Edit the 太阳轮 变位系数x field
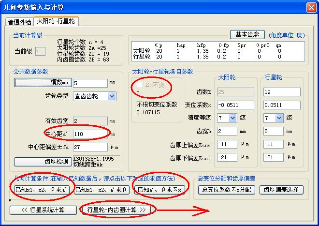 [x=235, y=105]
